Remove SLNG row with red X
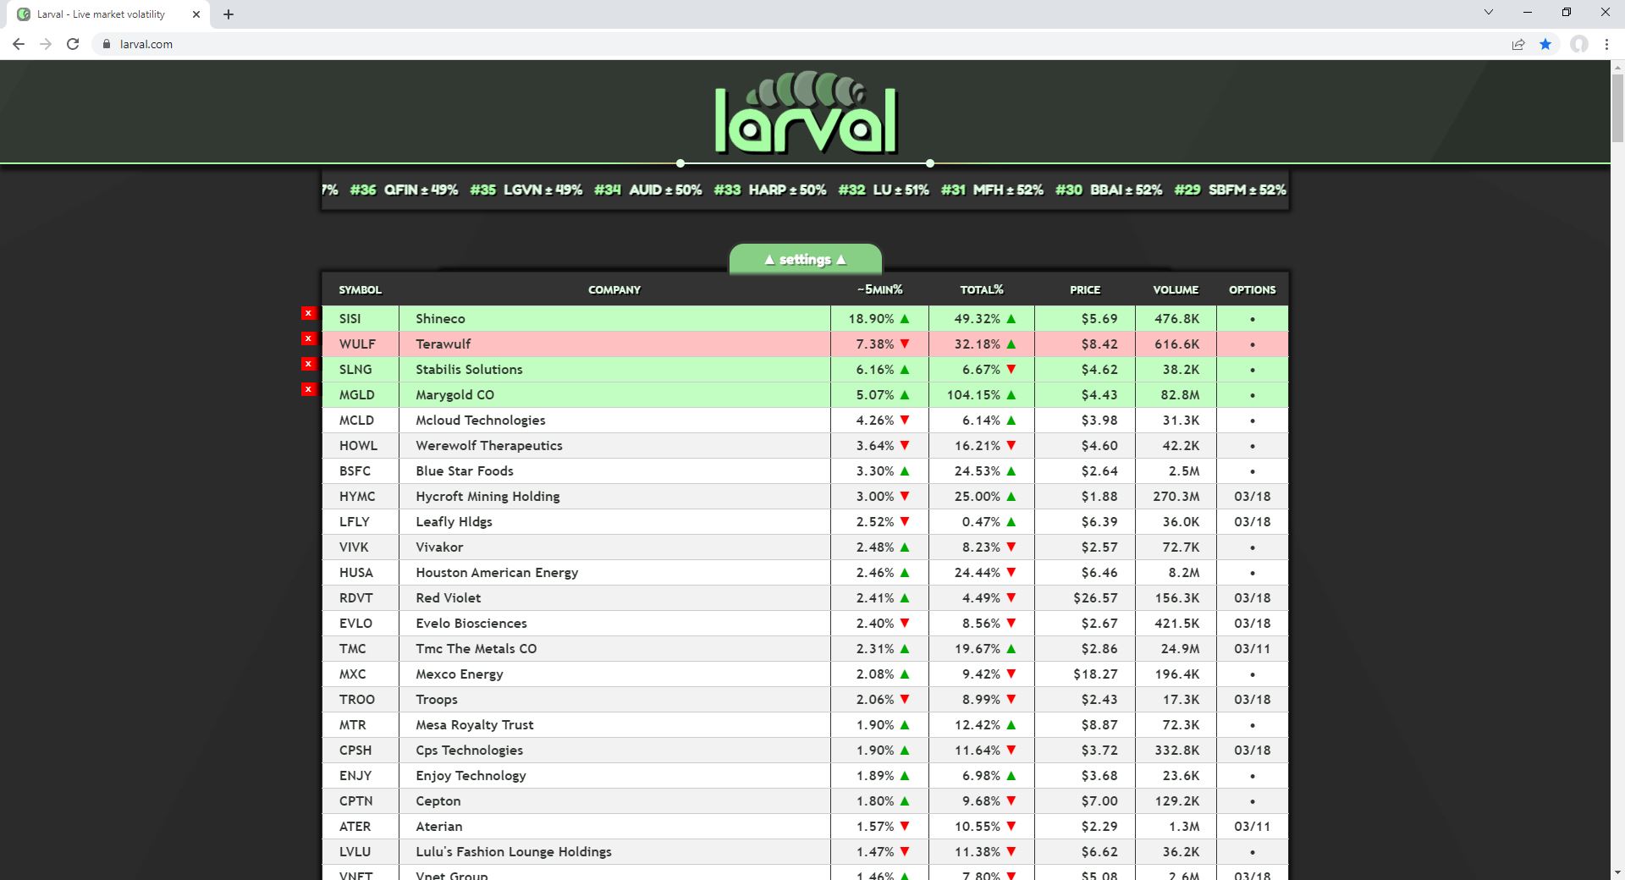Image resolution: width=1625 pixels, height=880 pixels. click(x=309, y=364)
